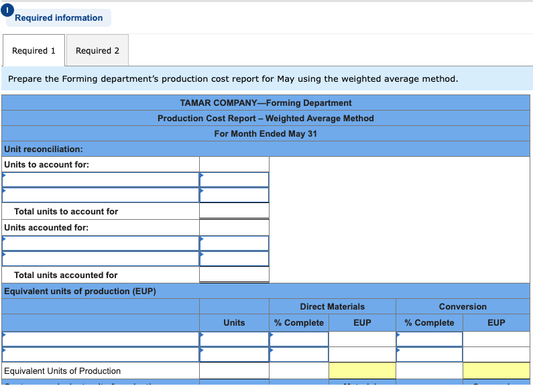Click first row Direct Materials EUP cell
Viewport: 533px width, 388px height.
tap(362, 339)
